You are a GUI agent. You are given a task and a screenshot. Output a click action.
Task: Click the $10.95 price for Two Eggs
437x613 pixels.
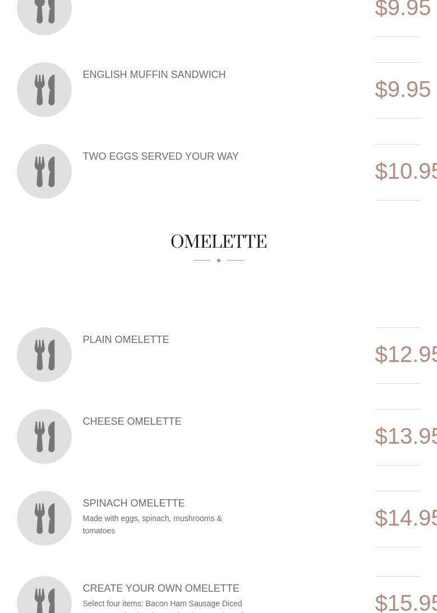406,171
